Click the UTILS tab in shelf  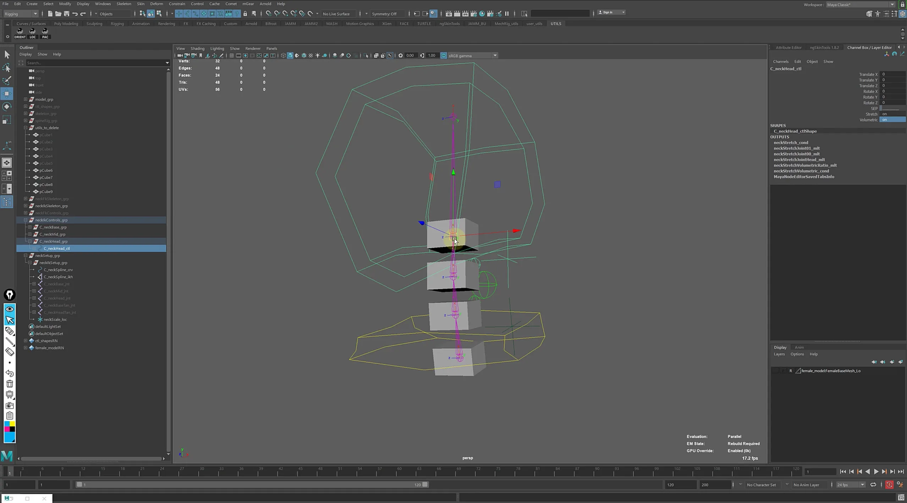(x=556, y=23)
